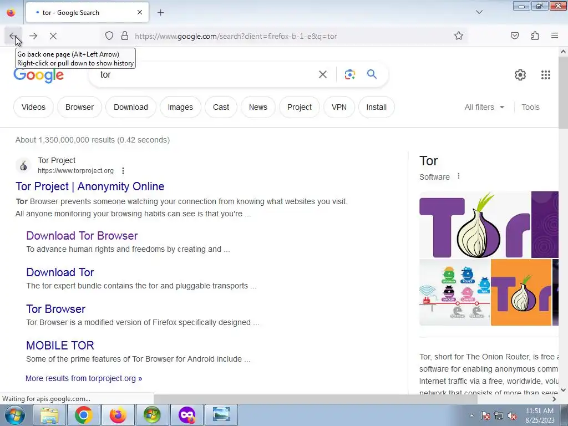This screenshot has height=426, width=568.
Task: Switch to Firefox in the taskbar
Action: [x=118, y=415]
